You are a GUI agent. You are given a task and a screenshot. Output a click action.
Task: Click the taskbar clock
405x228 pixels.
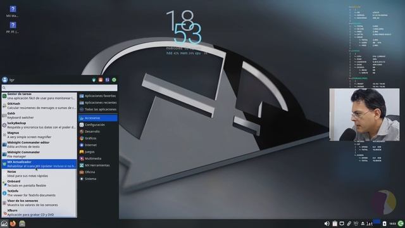click(392, 224)
